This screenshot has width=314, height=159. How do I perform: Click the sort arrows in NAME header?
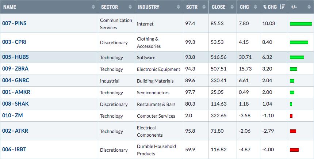pyautogui.click(x=93, y=7)
